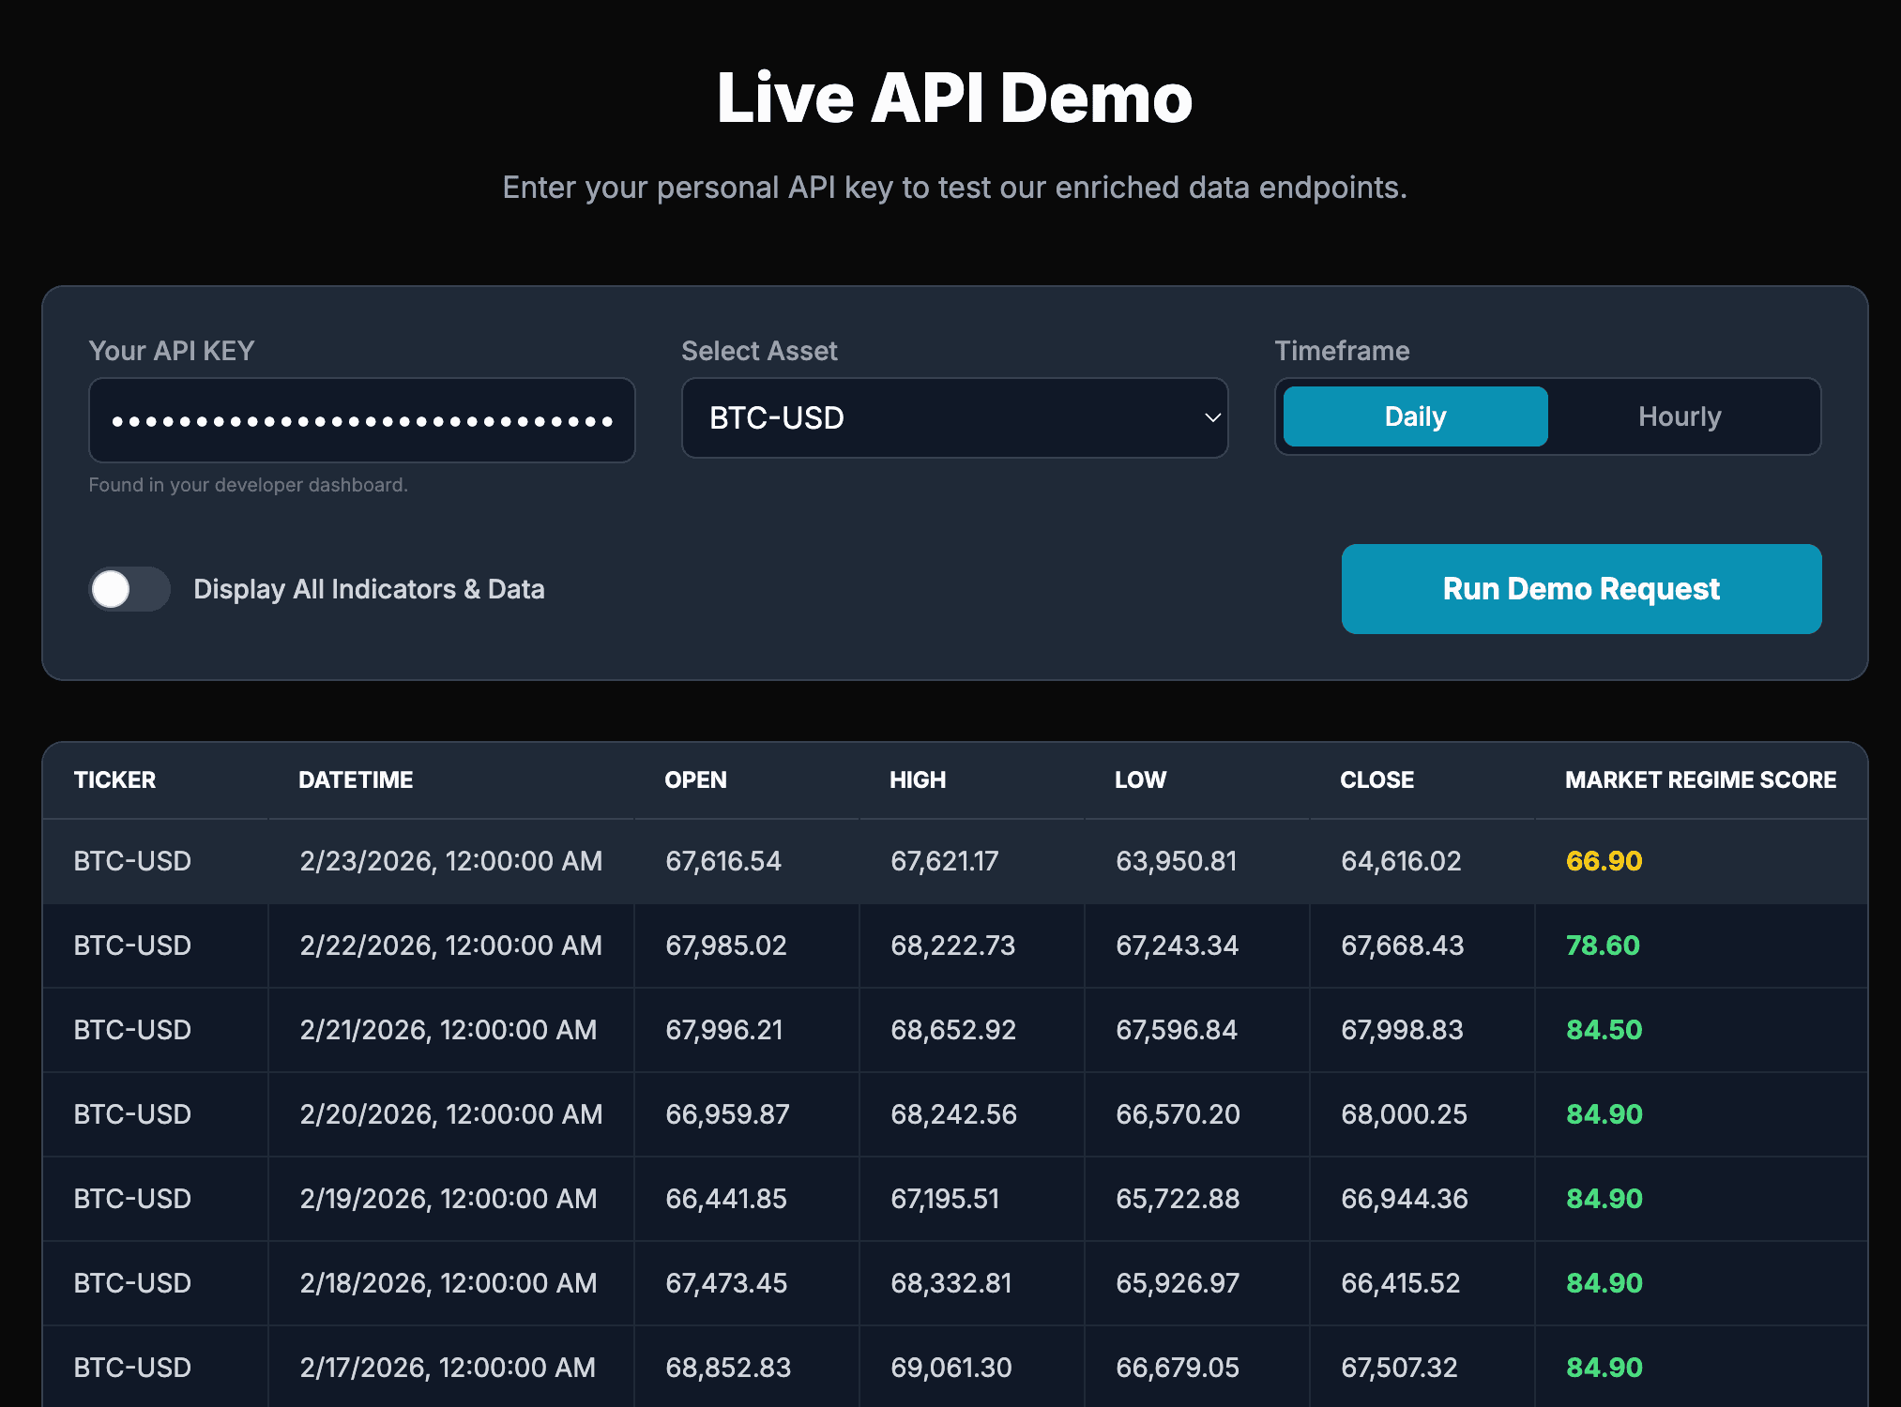Click the green 78.60 regime score
This screenshot has width=1901, height=1407.
tap(1603, 946)
